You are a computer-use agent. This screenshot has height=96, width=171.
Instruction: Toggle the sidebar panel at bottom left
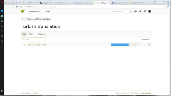pos(2,91)
